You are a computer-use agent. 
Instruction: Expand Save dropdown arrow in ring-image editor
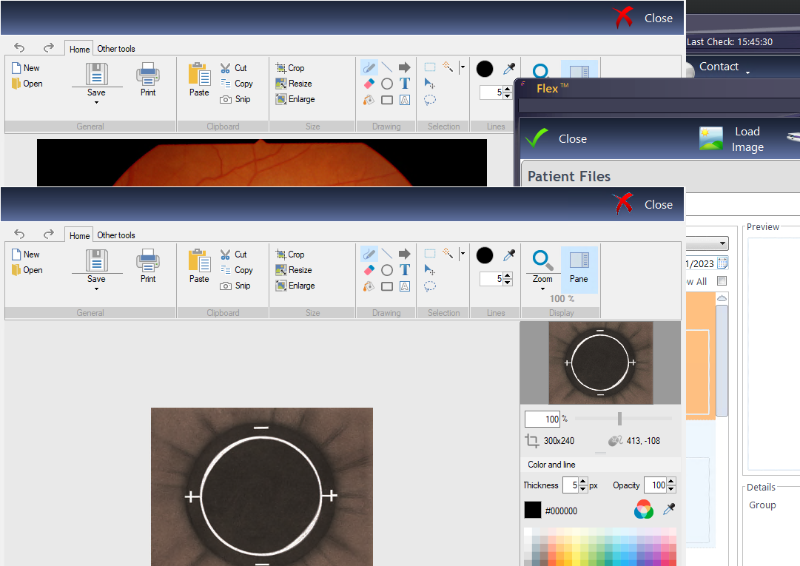tap(96, 289)
